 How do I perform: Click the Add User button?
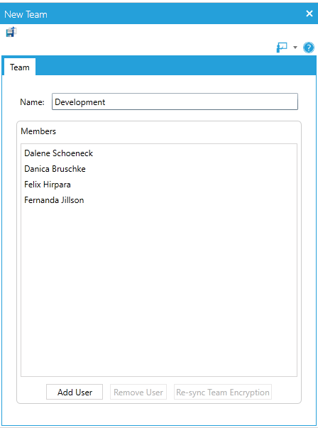[x=75, y=392]
